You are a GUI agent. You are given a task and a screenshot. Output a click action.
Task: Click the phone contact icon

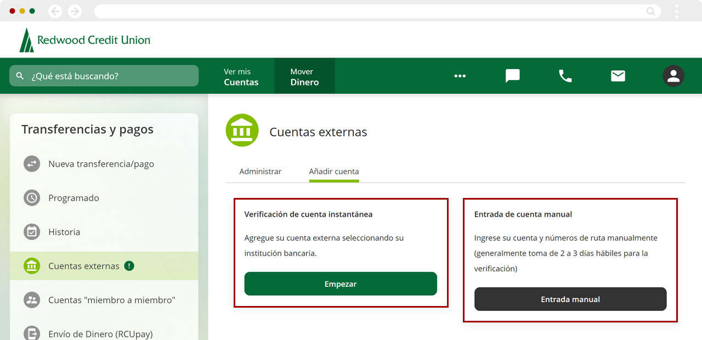[565, 76]
